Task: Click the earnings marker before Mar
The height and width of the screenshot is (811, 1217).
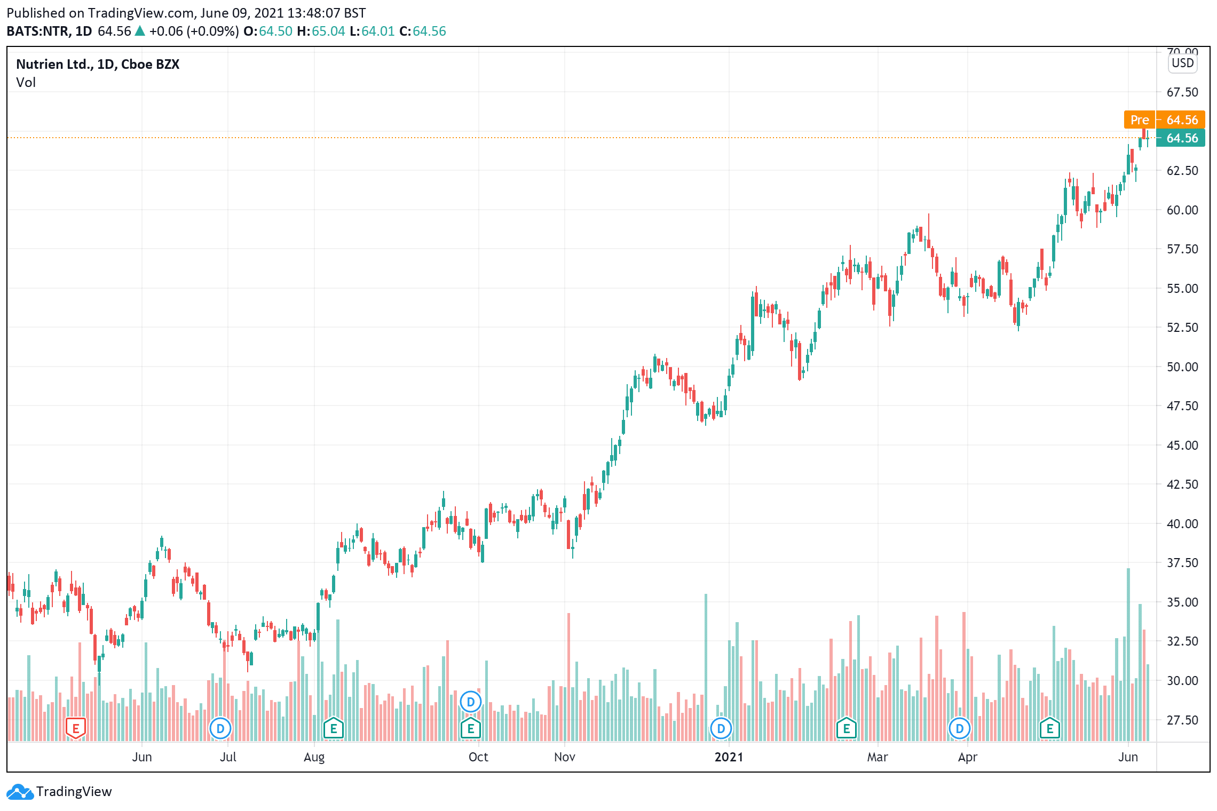Action: coord(847,728)
